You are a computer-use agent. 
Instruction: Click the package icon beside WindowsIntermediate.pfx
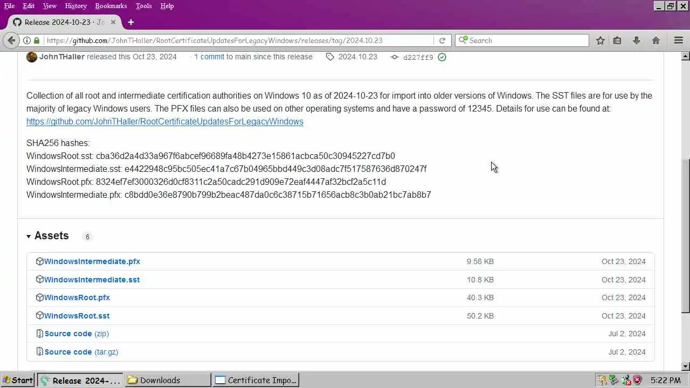39,261
